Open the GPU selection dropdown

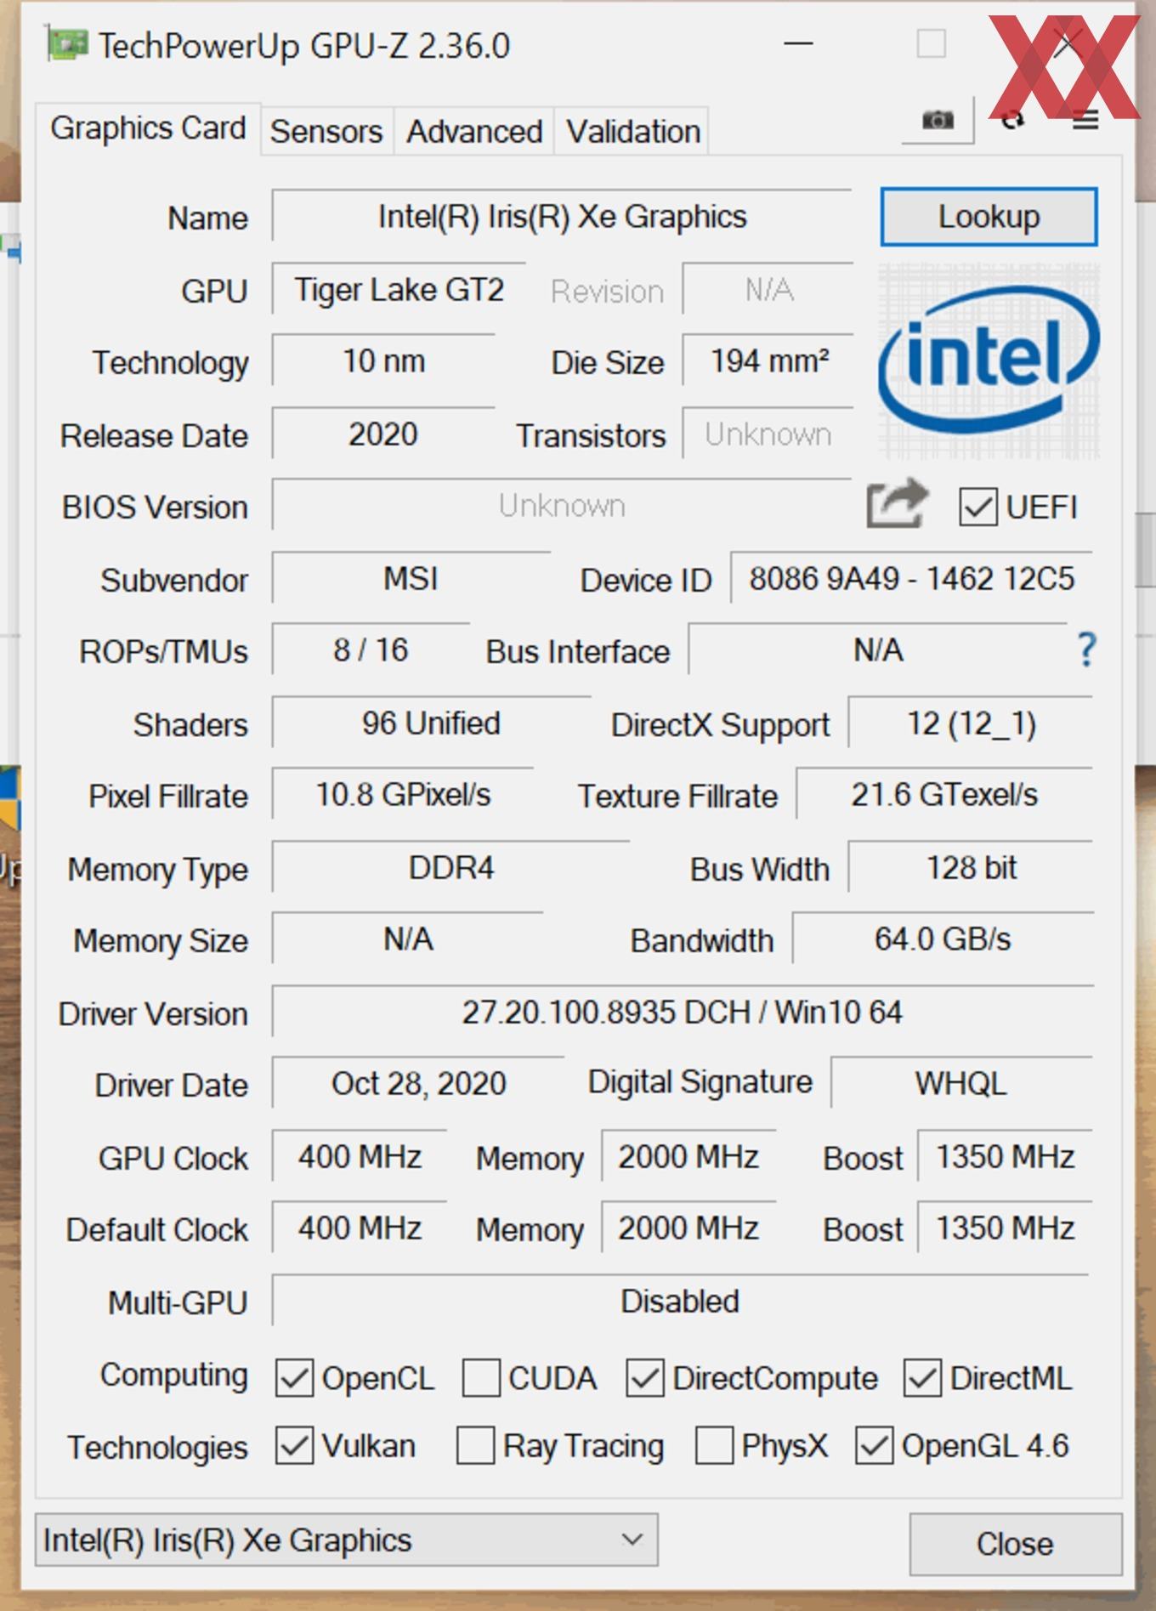[347, 1540]
